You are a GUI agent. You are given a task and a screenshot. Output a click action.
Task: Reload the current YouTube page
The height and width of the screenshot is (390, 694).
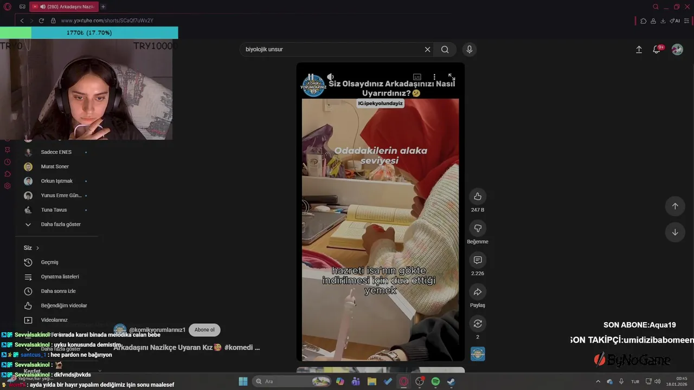41,21
